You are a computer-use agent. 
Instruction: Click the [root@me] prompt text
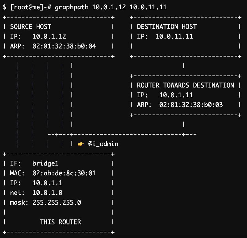(27, 7)
